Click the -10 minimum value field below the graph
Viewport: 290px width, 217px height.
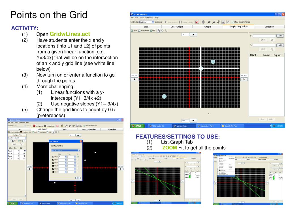185,121
